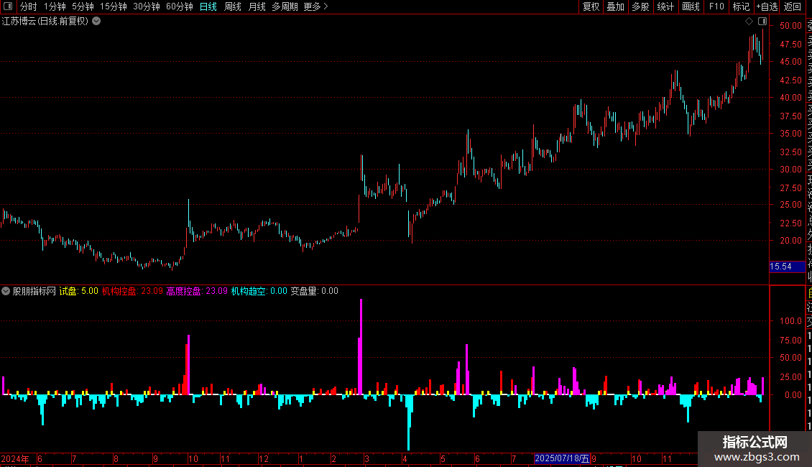The height and width of the screenshot is (467, 812).
Task: Click the 变盘量: 0.00 indicator value
Action: pos(314,291)
